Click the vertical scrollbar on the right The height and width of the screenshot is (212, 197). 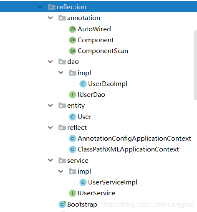click(195, 66)
